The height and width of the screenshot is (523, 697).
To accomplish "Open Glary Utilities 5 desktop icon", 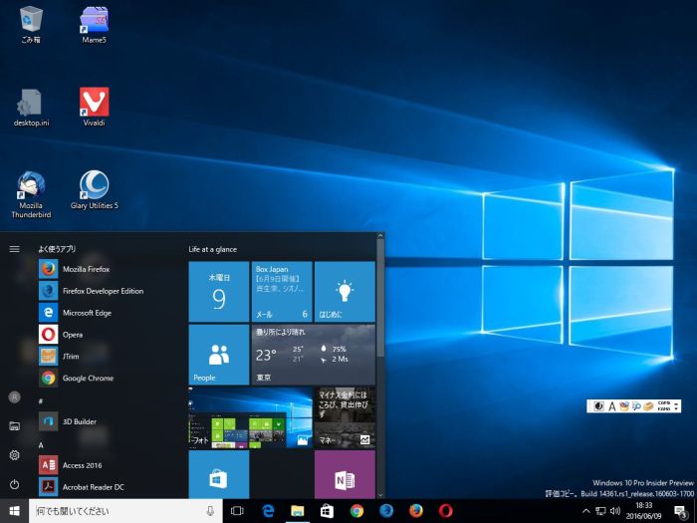I will [94, 190].
